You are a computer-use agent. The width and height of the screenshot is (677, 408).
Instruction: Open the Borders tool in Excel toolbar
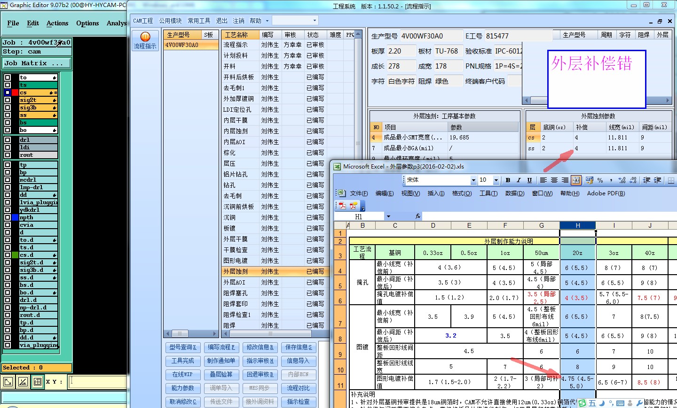[x=671, y=180]
